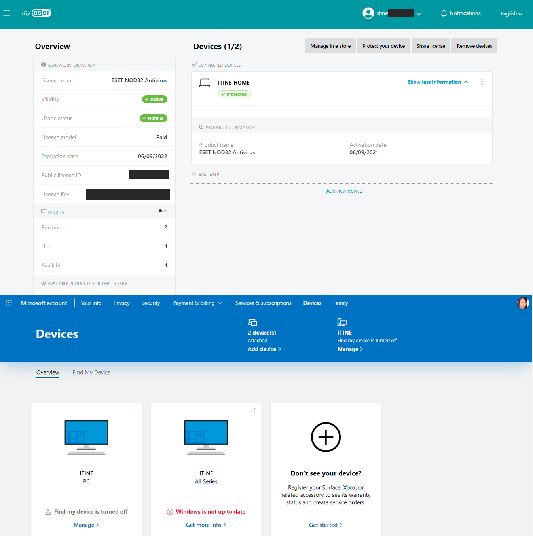Click the warning triangle icon on ITINE PC
Viewport: 533px width, 536px height.
(48, 512)
